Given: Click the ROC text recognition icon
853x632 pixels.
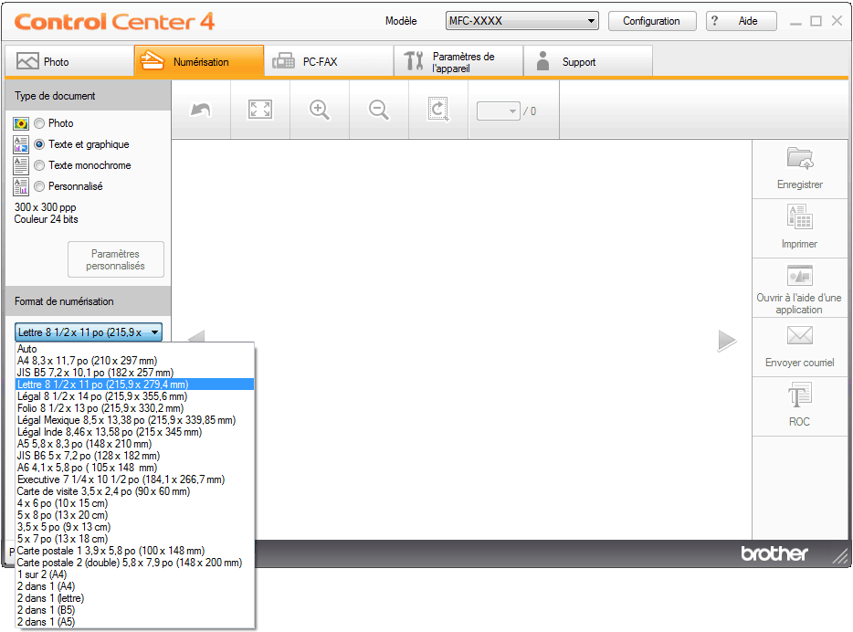Looking at the screenshot, I should [x=800, y=395].
